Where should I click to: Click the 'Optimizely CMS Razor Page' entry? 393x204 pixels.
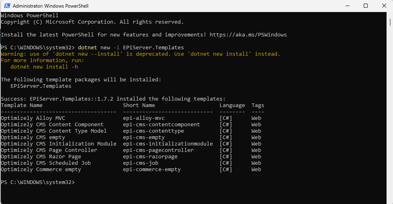click(x=41, y=157)
